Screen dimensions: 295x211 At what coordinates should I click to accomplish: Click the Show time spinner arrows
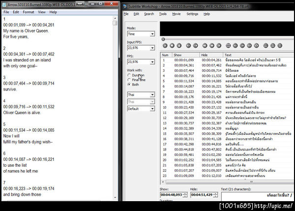pyautogui.click(x=185, y=195)
